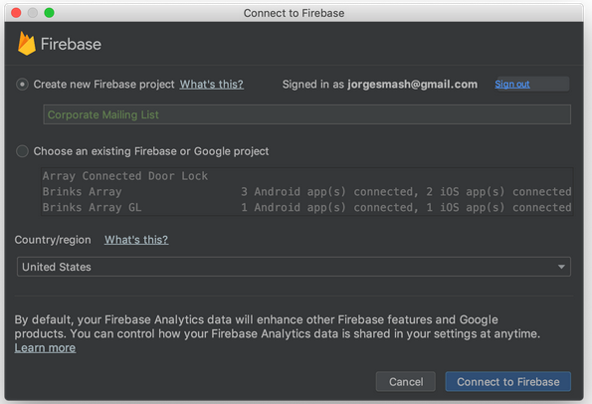
Task: Select Create new Firebase project radio button
Action: (22, 85)
